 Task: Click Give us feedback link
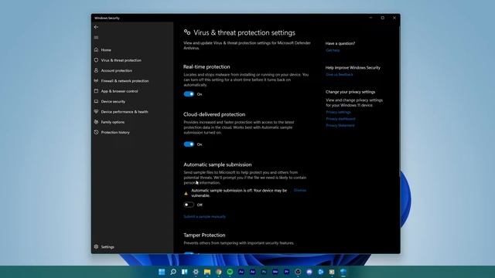(340, 74)
